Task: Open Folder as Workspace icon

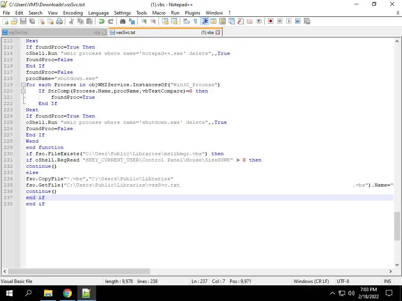Action: click(x=249, y=21)
